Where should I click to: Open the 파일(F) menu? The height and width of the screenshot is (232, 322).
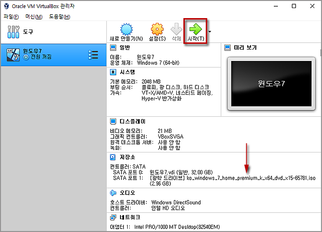(x=11, y=17)
